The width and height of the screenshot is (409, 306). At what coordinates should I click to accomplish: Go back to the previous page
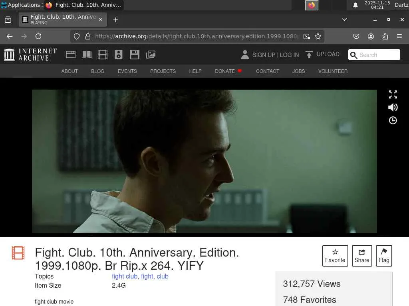(10, 36)
